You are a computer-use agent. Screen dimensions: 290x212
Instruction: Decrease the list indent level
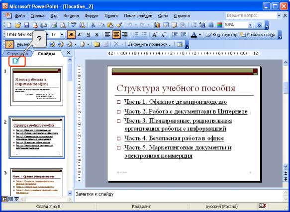point(174,35)
